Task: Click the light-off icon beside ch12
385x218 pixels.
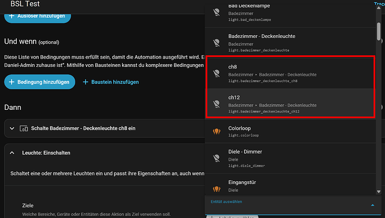Action: 216,104
